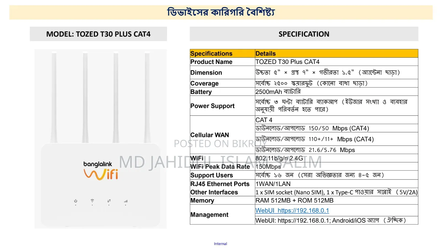Image resolution: width=441 pixels, height=248 pixels.
Task: Click the banglalink Wifi logo
Action: 101,171
